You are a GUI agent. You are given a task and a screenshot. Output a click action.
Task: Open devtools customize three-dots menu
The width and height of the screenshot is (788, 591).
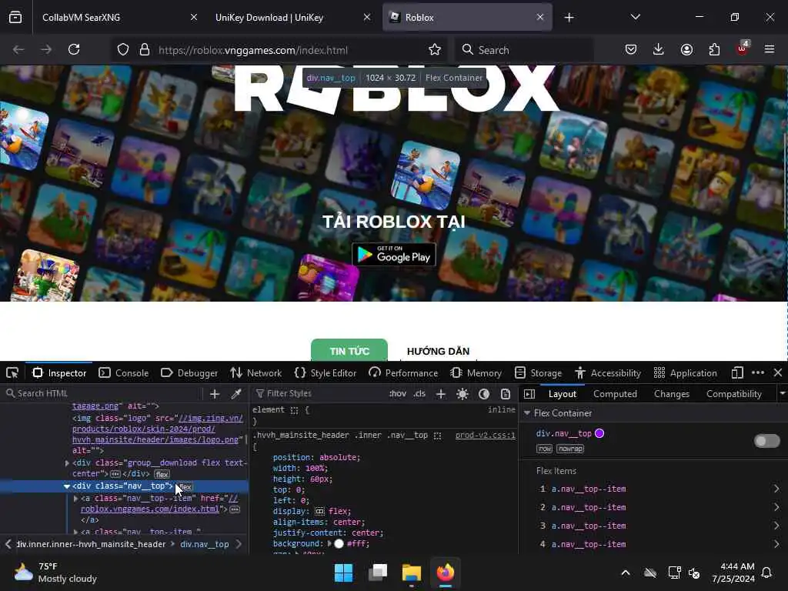point(758,373)
